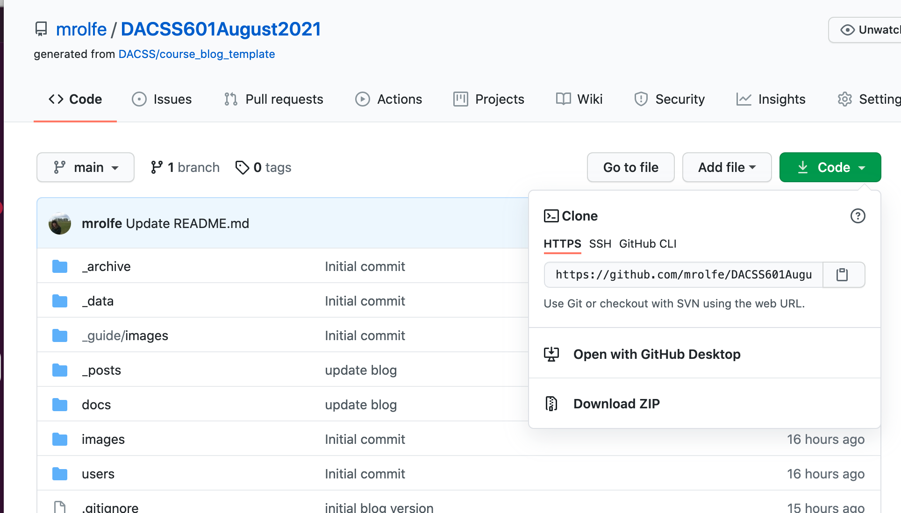Image resolution: width=901 pixels, height=513 pixels.
Task: Expand the main branch dropdown
Action: (x=86, y=167)
